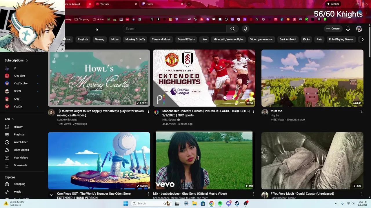Open the Shopping bookmarks folder
371x208 pixels.
click(x=82, y=19)
